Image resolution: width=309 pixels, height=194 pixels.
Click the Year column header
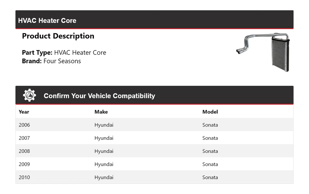pyautogui.click(x=24, y=112)
